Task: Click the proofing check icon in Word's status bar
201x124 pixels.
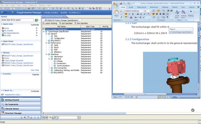Action: tap(136, 97)
